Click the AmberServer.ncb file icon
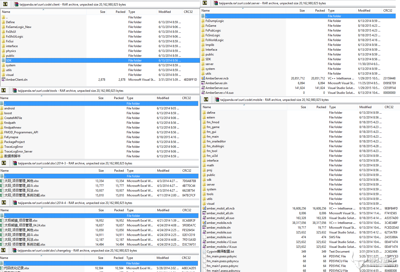 point(203,78)
